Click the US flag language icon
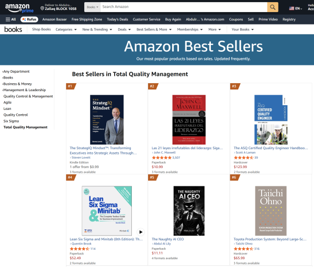Screen dimensions: 314x267 pyautogui.click(x=291, y=8)
